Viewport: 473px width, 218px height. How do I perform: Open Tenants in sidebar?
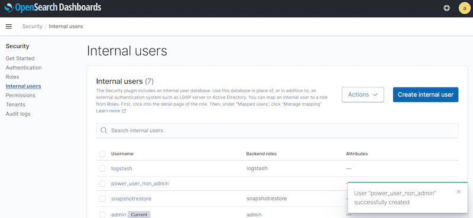tap(15, 105)
